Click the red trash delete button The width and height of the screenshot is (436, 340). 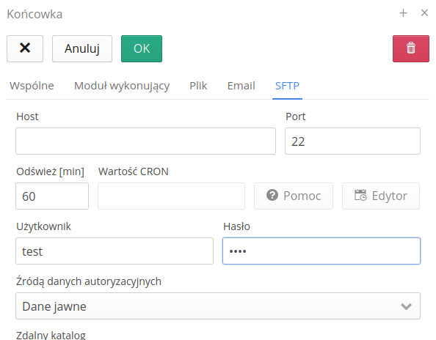[411, 48]
